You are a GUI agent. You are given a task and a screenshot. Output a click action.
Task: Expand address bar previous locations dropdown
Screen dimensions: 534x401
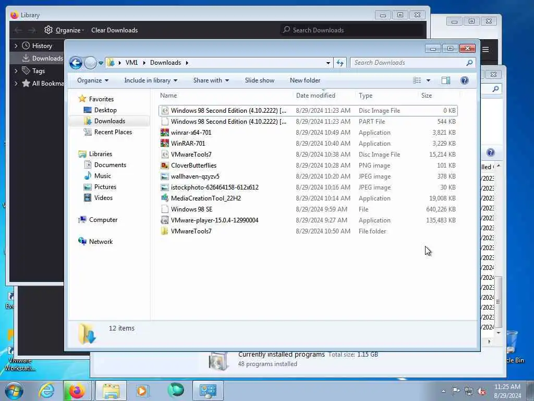[x=328, y=63]
